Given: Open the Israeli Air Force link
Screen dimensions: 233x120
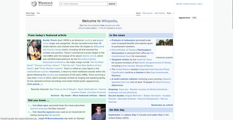Looking at the screenshot, I should (144, 59).
